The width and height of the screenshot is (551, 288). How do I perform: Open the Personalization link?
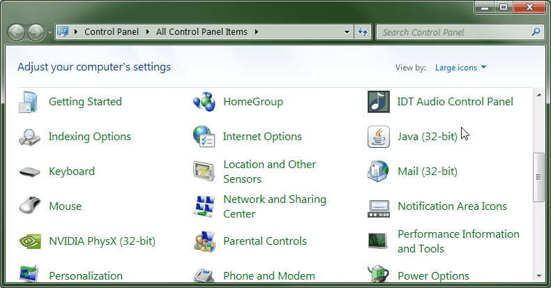pyautogui.click(x=86, y=276)
